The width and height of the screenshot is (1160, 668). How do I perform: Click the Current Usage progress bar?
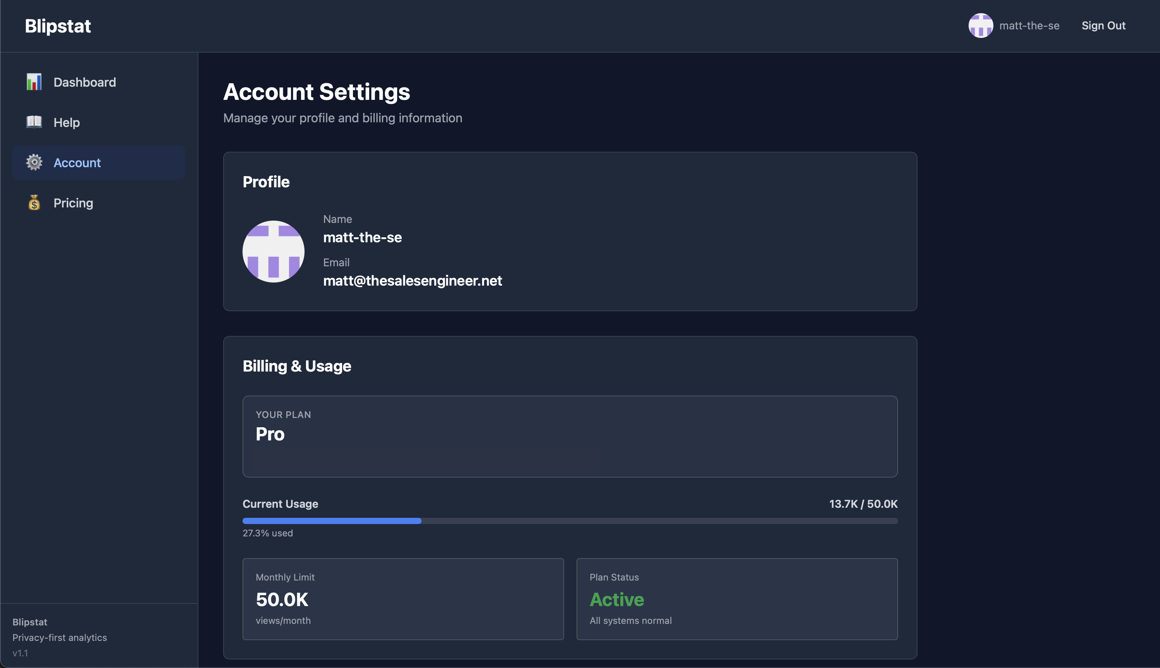(570, 521)
